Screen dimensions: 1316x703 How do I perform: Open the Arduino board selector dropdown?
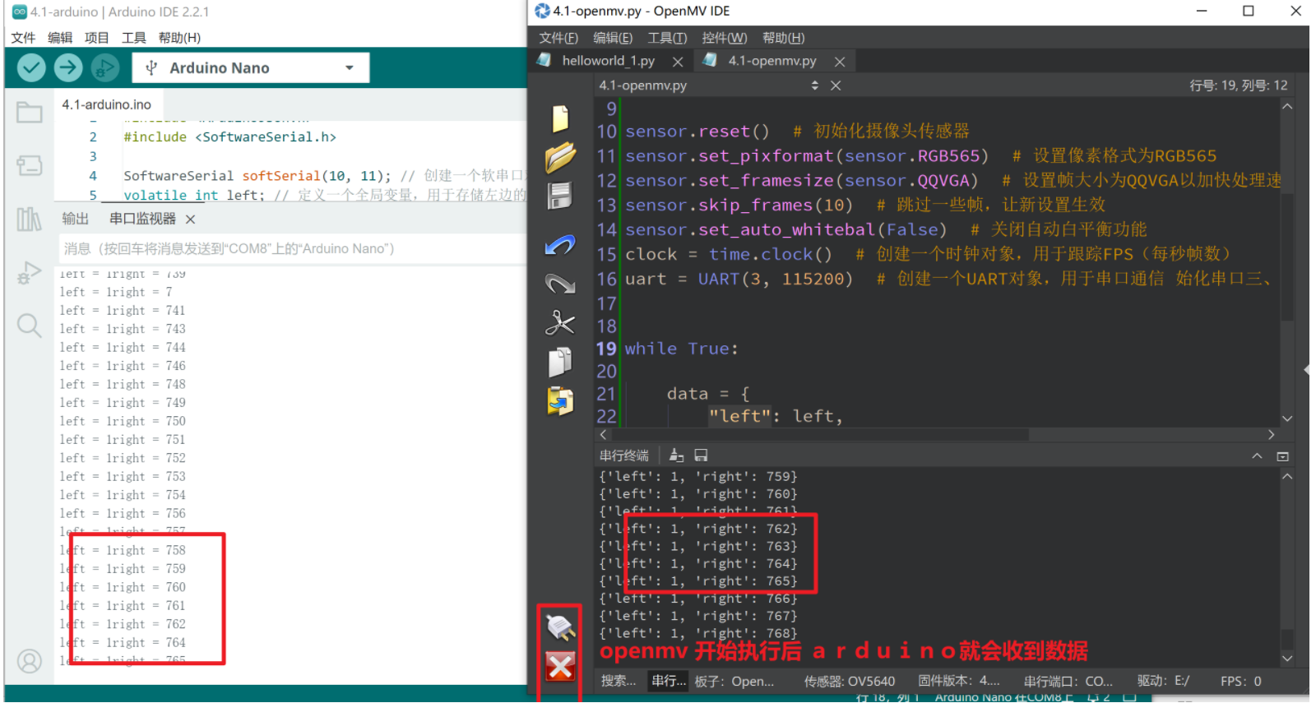251,67
